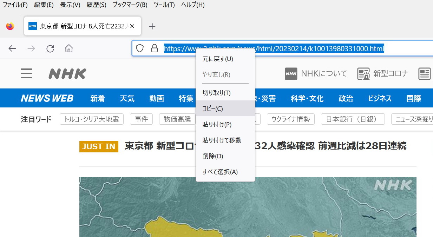Close the NHK news tab
This screenshot has height=237, width=433.
(x=132, y=26)
